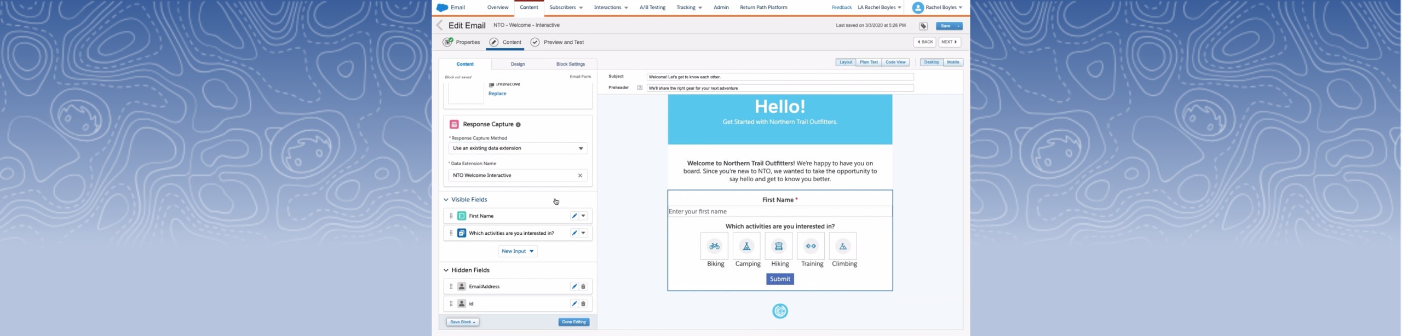Click the Done Editing button
This screenshot has width=1402, height=336.
click(574, 322)
